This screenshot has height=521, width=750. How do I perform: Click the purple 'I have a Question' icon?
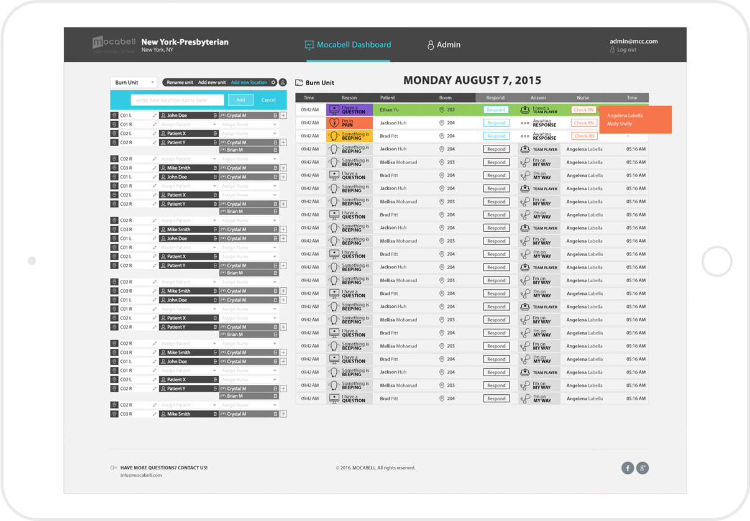334,110
